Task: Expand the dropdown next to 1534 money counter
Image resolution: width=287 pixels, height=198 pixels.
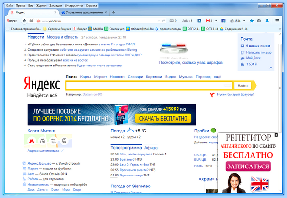Action: click(x=244, y=21)
